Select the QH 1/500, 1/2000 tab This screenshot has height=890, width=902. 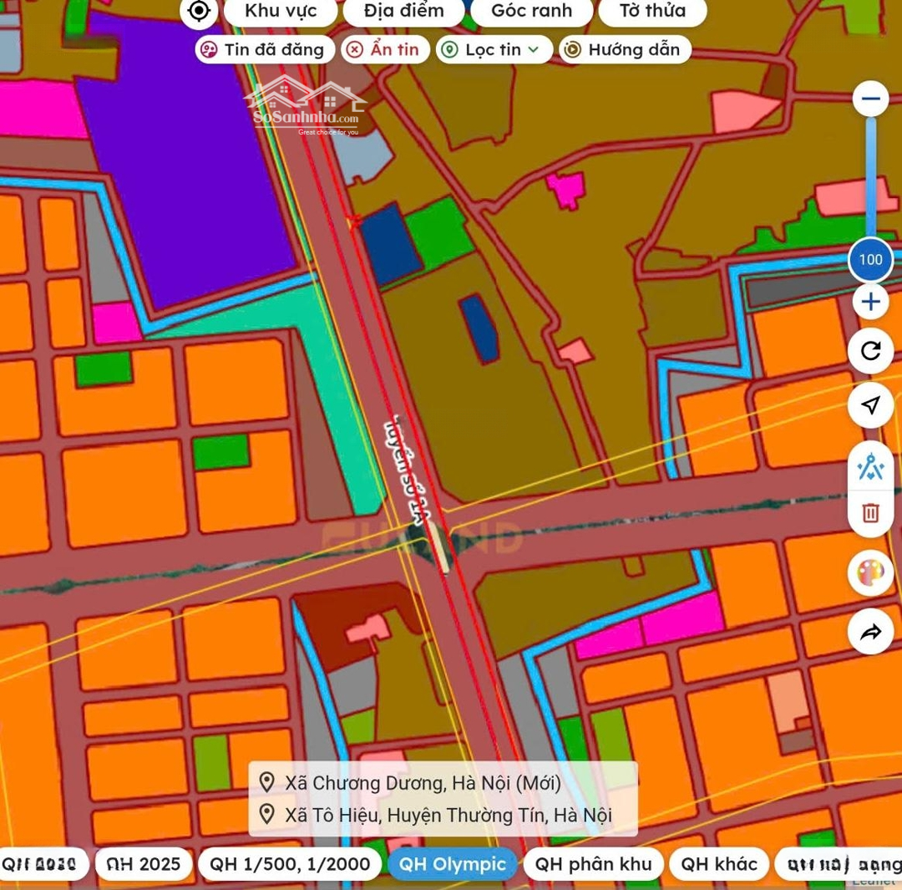click(290, 864)
